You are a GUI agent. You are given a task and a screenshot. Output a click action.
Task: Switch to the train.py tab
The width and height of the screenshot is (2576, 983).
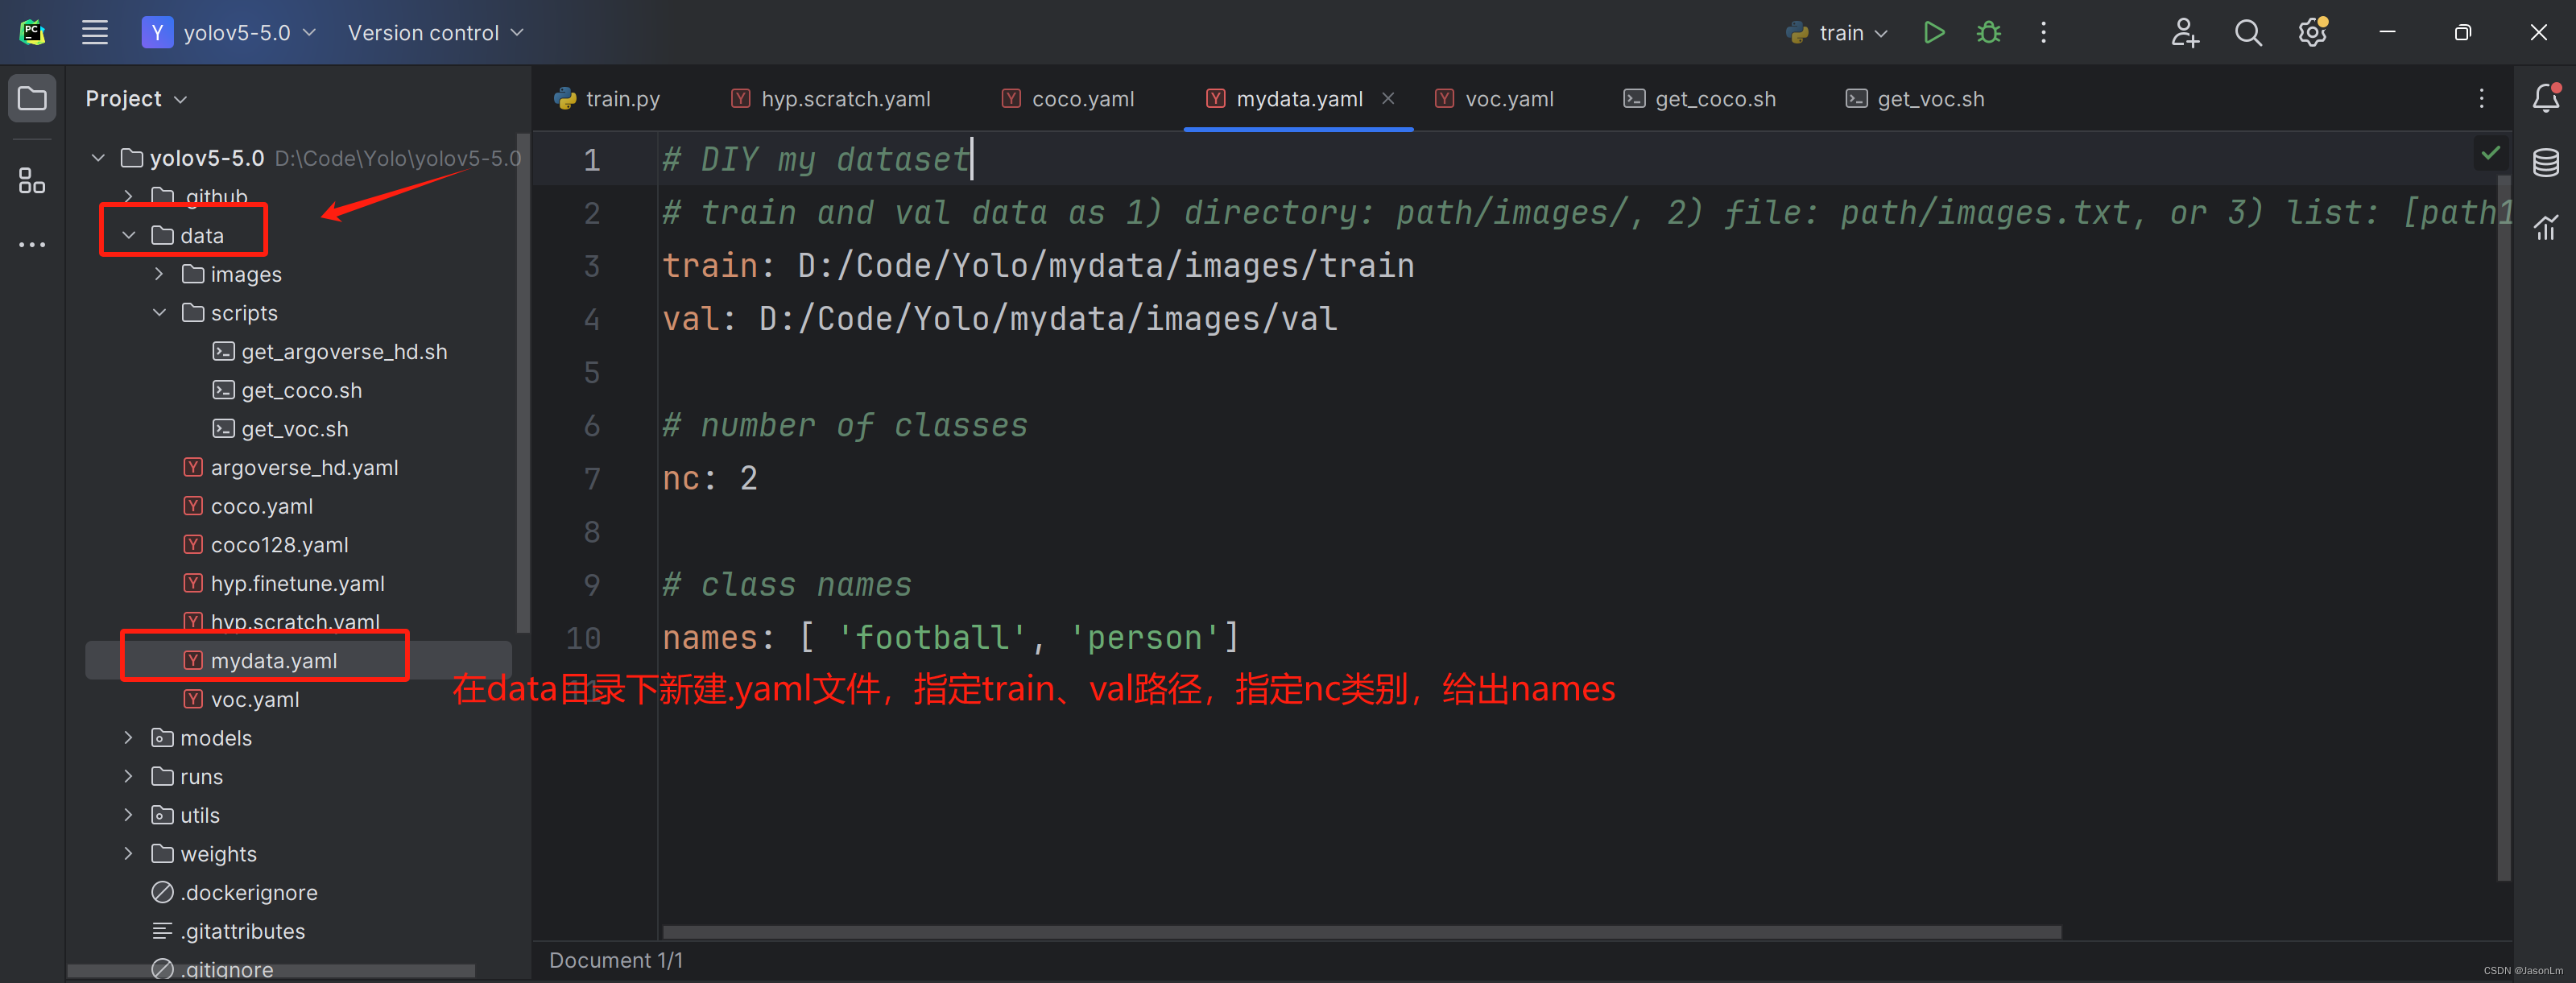[607, 98]
